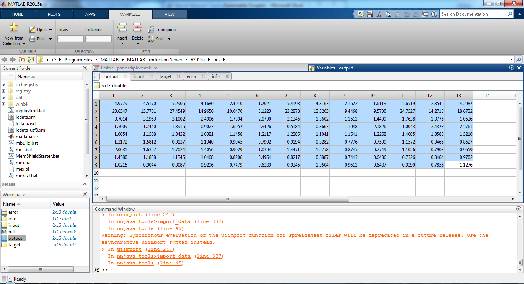Go up one folder level
This screenshot has height=284, width=524.
[x=22, y=59]
